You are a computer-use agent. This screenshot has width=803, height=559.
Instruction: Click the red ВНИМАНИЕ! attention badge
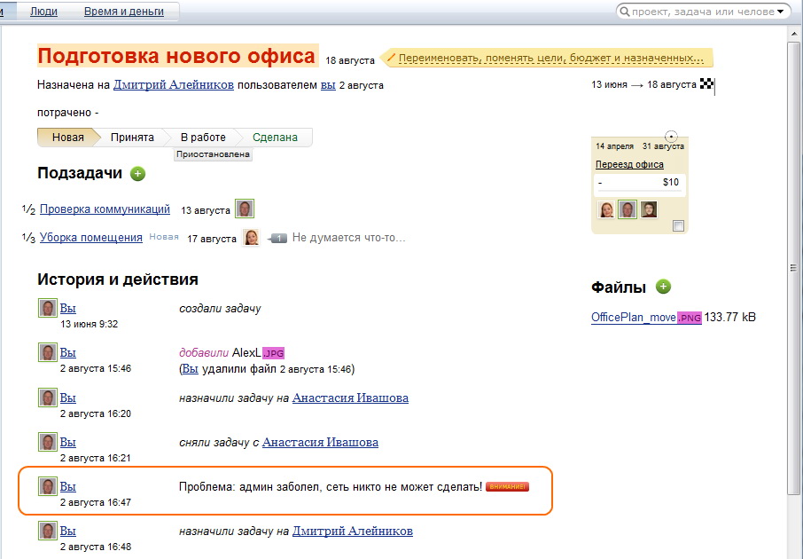(x=507, y=486)
